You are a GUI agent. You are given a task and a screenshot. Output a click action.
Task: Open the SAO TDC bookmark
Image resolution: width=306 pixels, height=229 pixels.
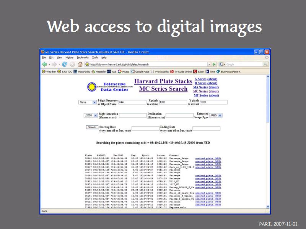(65, 72)
